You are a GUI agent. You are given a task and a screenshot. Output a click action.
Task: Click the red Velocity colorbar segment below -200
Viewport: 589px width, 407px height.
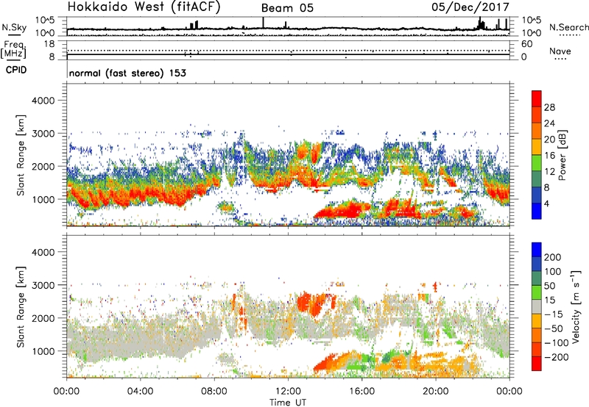pyautogui.click(x=537, y=364)
